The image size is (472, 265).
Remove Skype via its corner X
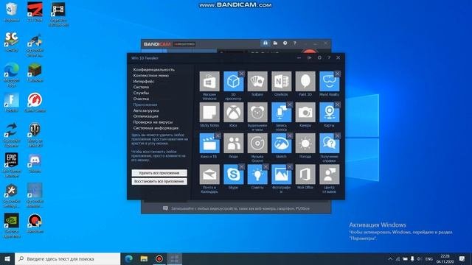click(241, 167)
